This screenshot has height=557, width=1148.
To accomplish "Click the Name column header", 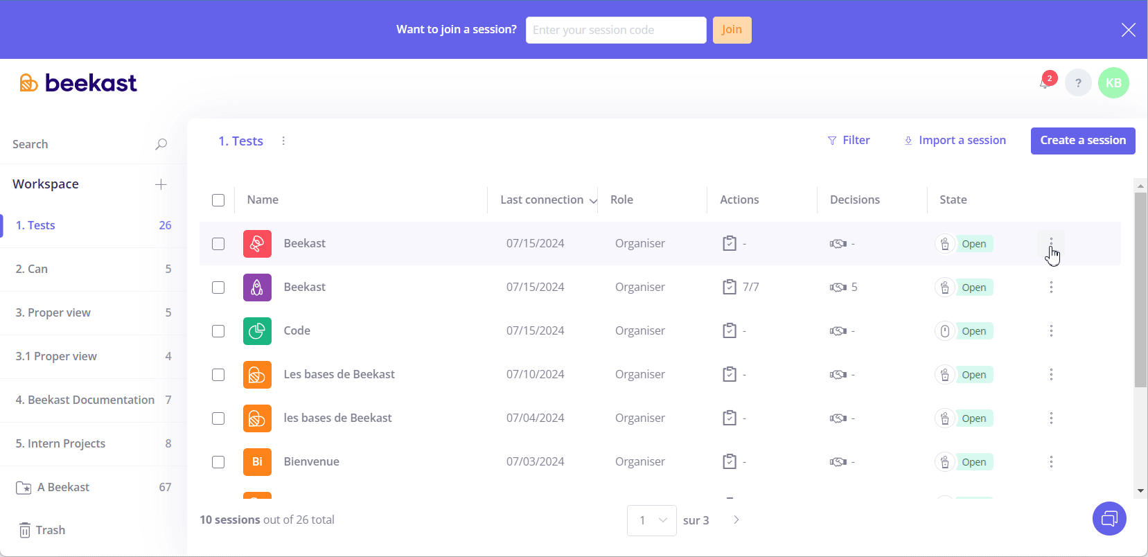I will point(263,200).
